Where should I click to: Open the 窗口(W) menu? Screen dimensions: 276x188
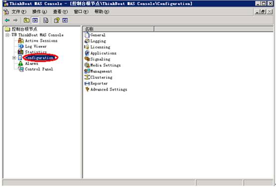[81, 12]
